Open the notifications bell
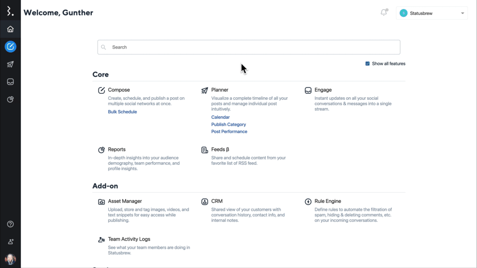This screenshot has height=268, width=477. (x=384, y=13)
